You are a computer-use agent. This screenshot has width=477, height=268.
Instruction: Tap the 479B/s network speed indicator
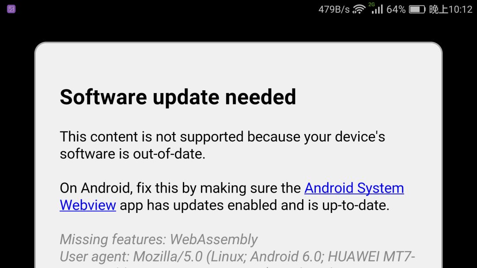334,9
